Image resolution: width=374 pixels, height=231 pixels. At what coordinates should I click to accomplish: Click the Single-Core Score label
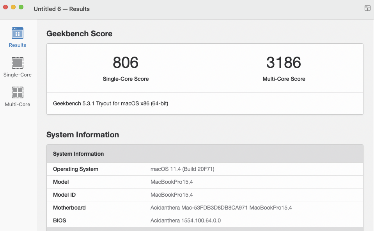[x=126, y=79]
